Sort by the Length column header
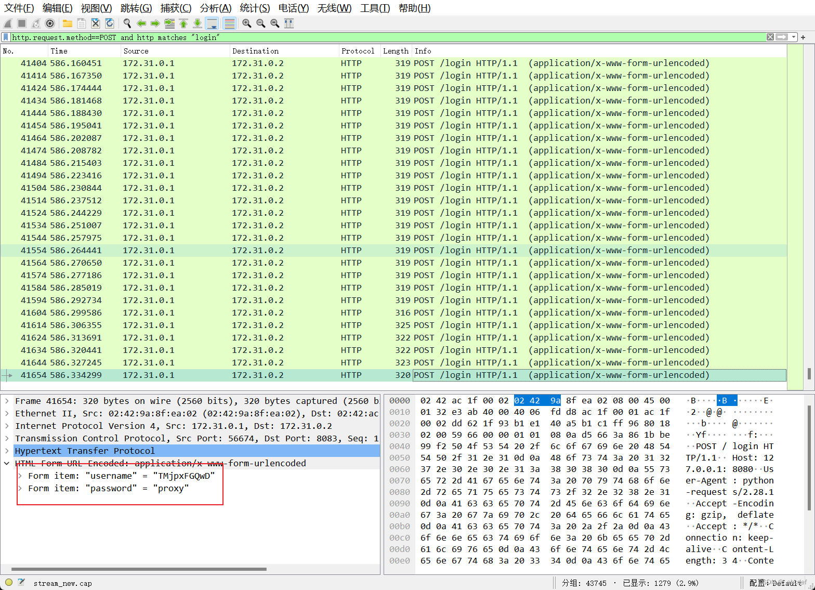 coord(396,51)
